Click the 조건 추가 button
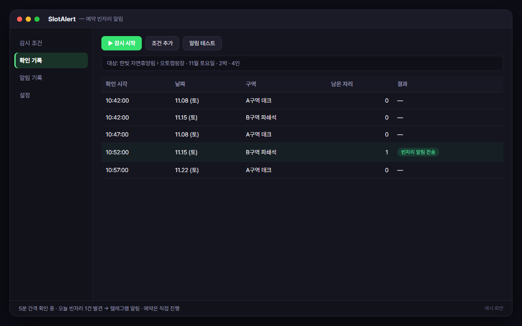The height and width of the screenshot is (326, 522). pos(162,43)
